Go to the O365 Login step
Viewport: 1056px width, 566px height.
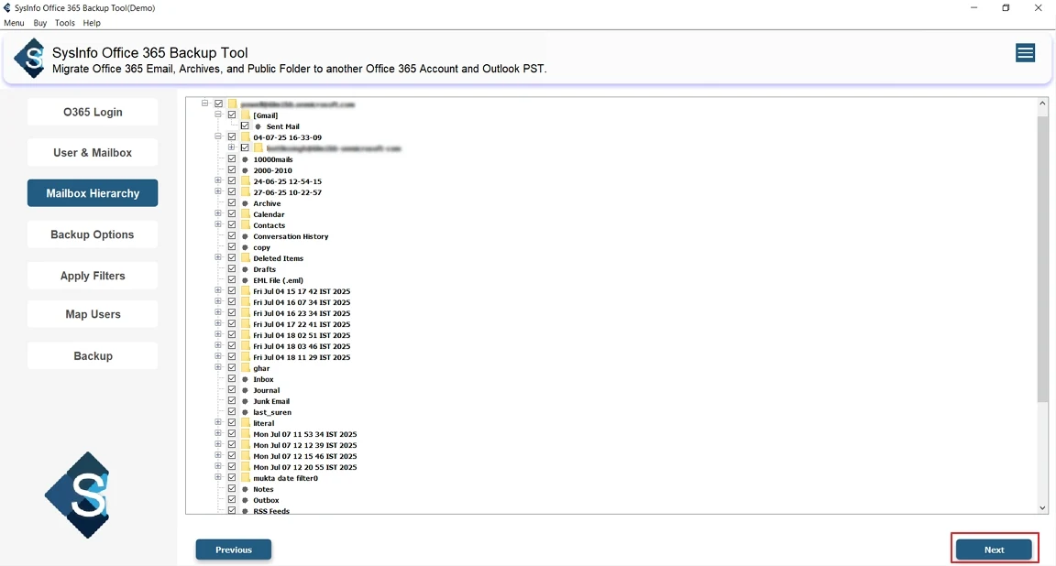pyautogui.click(x=93, y=112)
